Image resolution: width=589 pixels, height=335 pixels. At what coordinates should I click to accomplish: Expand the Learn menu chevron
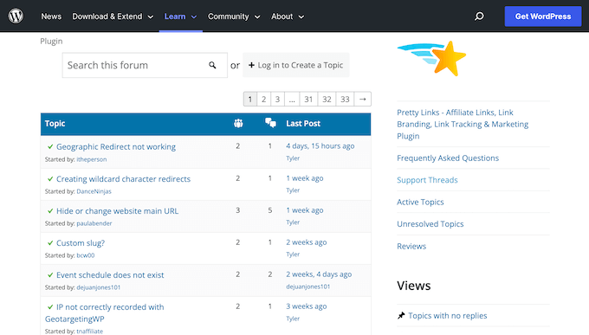point(194,17)
